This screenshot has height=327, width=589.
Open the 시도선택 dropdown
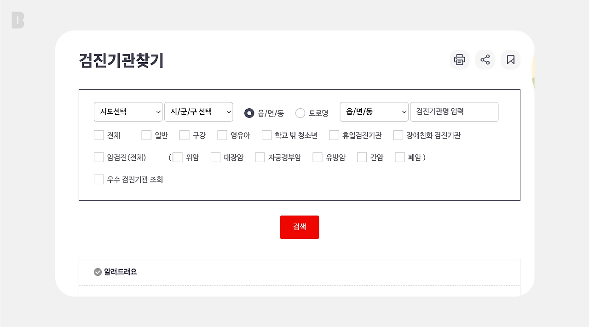click(128, 111)
